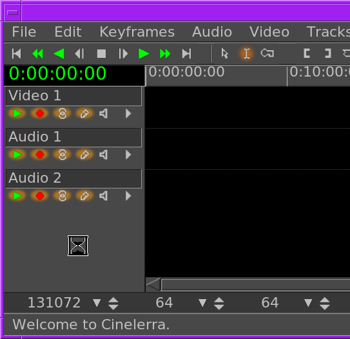The width and height of the screenshot is (350, 339).
Task: Select the I-beam cut and paste tool
Action: click(246, 53)
